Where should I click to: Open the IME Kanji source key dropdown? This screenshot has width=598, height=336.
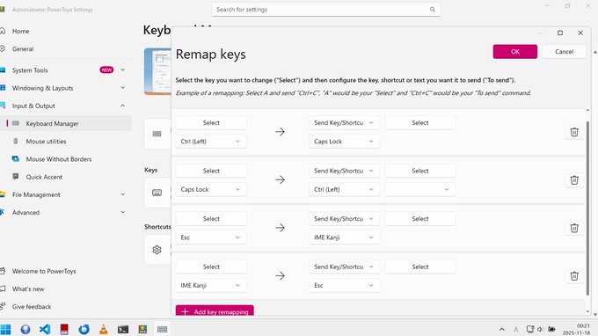tap(211, 286)
